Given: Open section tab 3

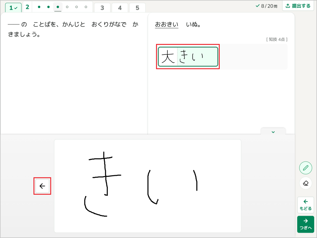Looking at the screenshot, I should pos(102,8).
